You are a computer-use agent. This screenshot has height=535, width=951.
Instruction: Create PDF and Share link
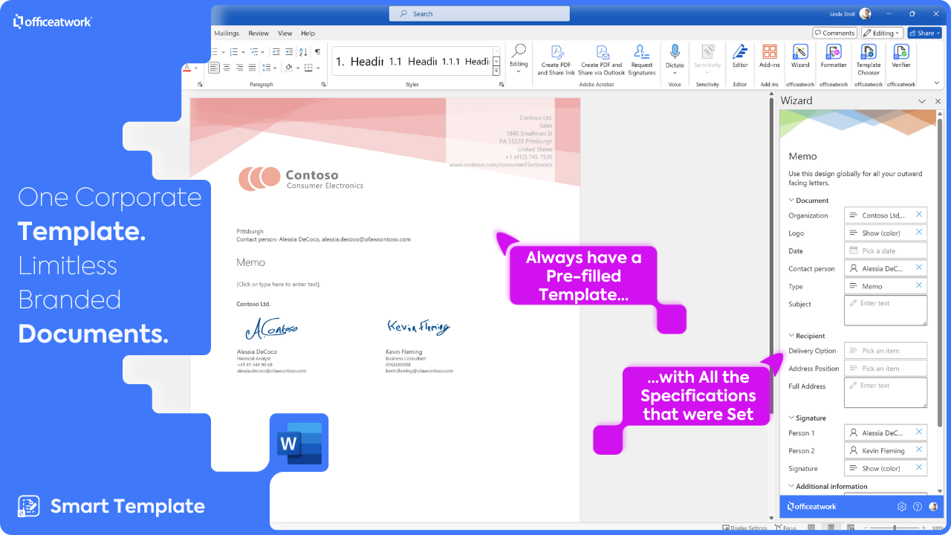[x=556, y=59]
